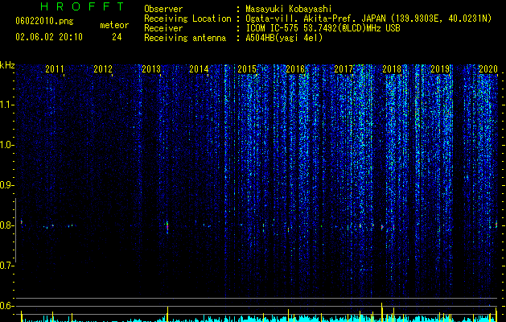Click the 2015 time marker
The height and width of the screenshot is (322, 506).
[x=247, y=69]
